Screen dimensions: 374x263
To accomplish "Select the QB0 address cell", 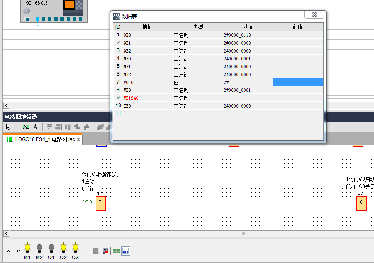I will pos(148,35).
